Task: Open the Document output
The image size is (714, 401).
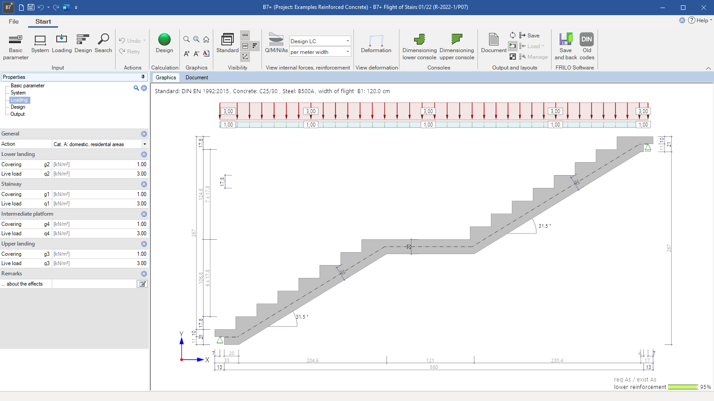Action: pyautogui.click(x=494, y=44)
